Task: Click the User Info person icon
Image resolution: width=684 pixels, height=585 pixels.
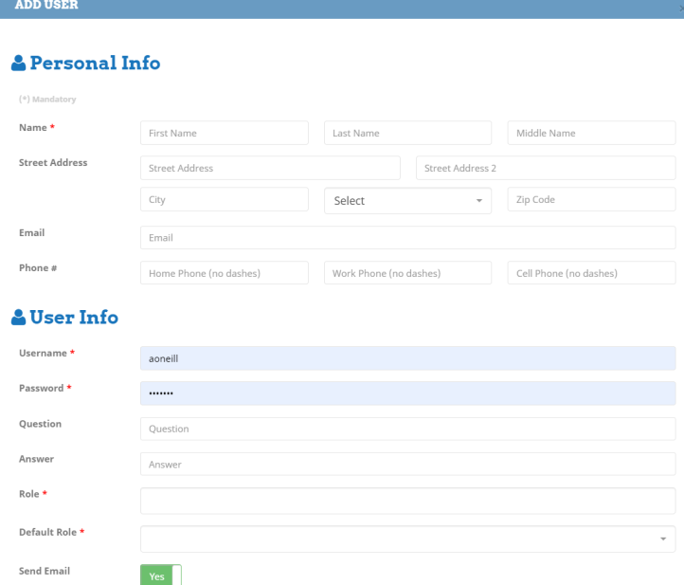Action: (18, 318)
